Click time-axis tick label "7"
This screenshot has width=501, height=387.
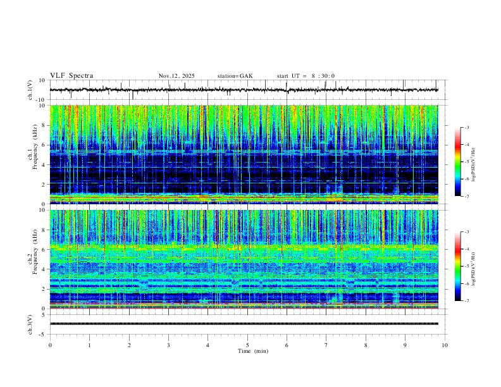326,345
